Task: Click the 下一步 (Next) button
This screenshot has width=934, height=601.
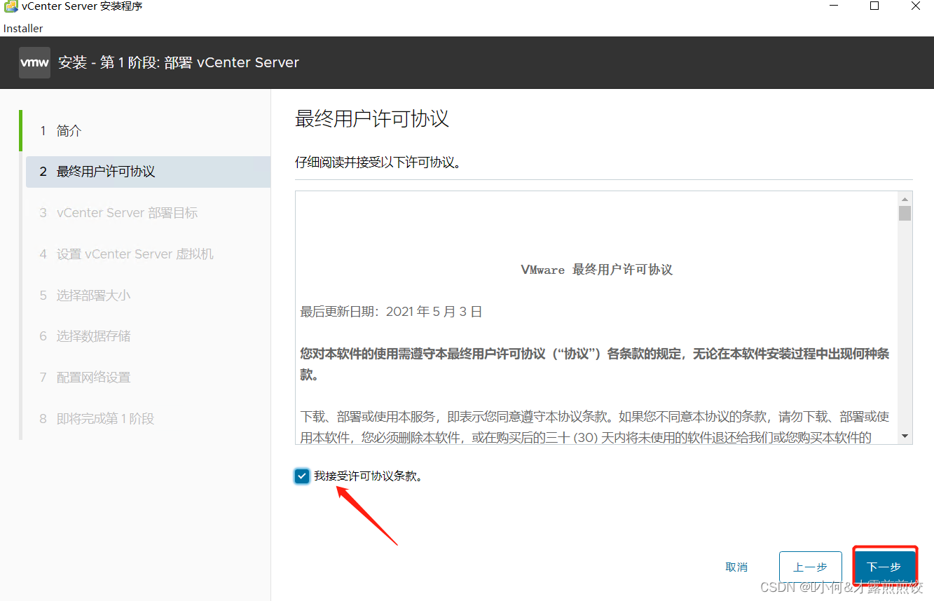Action: [x=884, y=567]
